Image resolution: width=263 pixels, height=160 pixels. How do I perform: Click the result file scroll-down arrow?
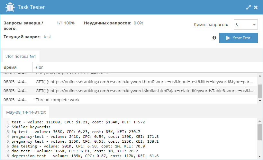click(x=260, y=156)
